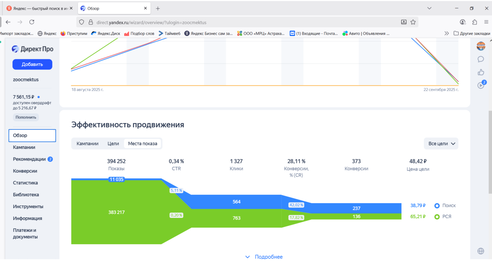This screenshot has height=262, width=492.
Task: Open the browser extensions puzzle icon
Action: (x=474, y=22)
